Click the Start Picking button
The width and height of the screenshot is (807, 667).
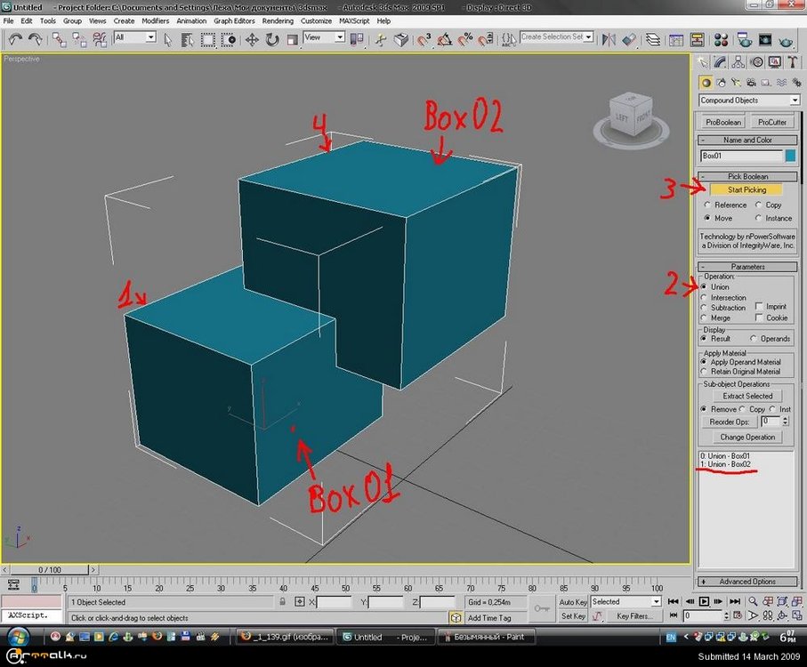coord(746,189)
